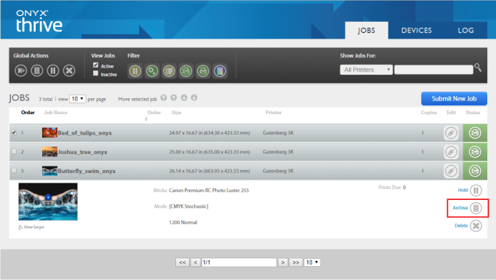The width and height of the screenshot is (496, 280).
Task: Click the global delete all jobs icon
Action: click(x=69, y=71)
